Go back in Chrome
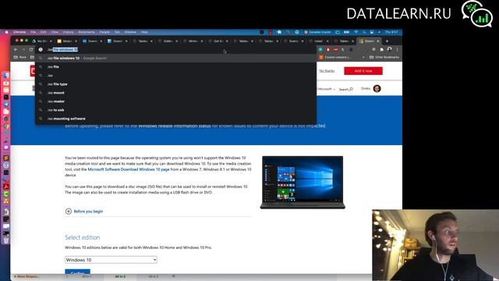Viewport: 499px width, 281px height. (16, 50)
